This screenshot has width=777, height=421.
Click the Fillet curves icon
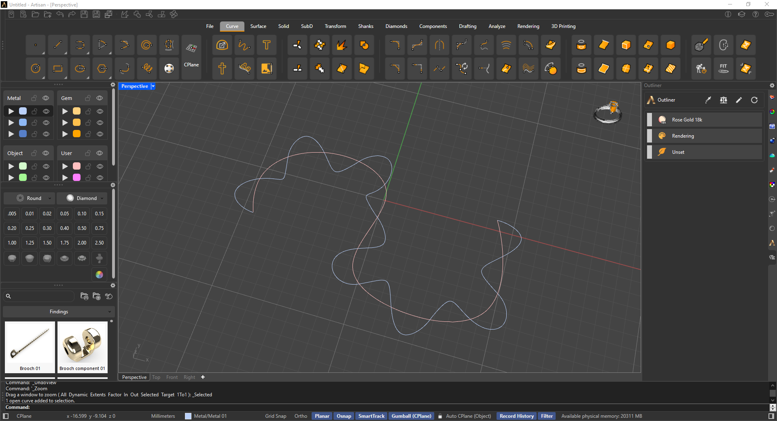tap(395, 45)
